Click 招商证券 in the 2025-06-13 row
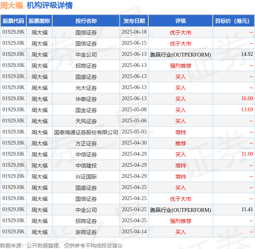This screenshot has height=249, width=255. (x=86, y=66)
